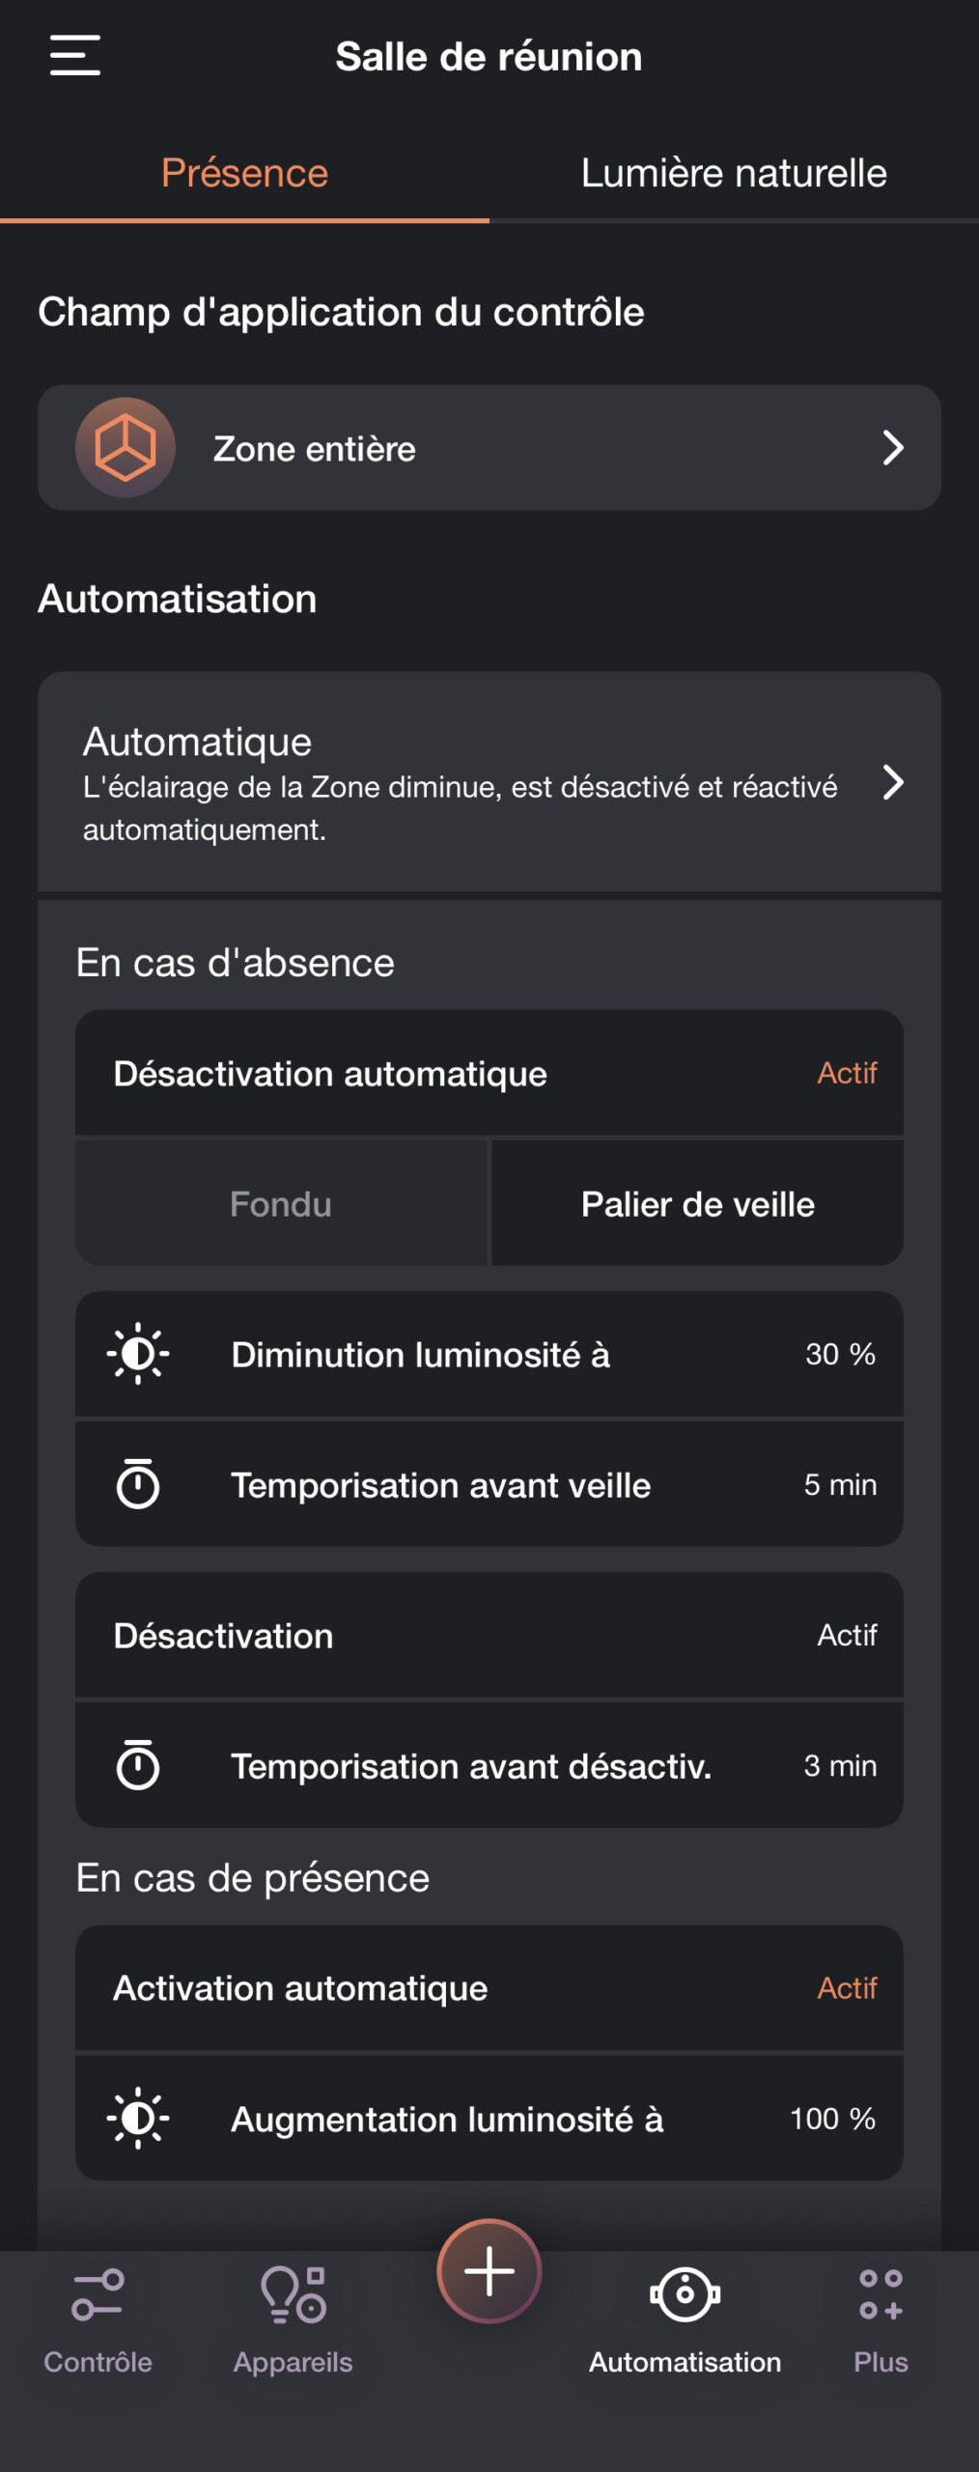The image size is (979, 2472).
Task: Toggle Désactivation automatique Actif status
Action: (847, 1073)
